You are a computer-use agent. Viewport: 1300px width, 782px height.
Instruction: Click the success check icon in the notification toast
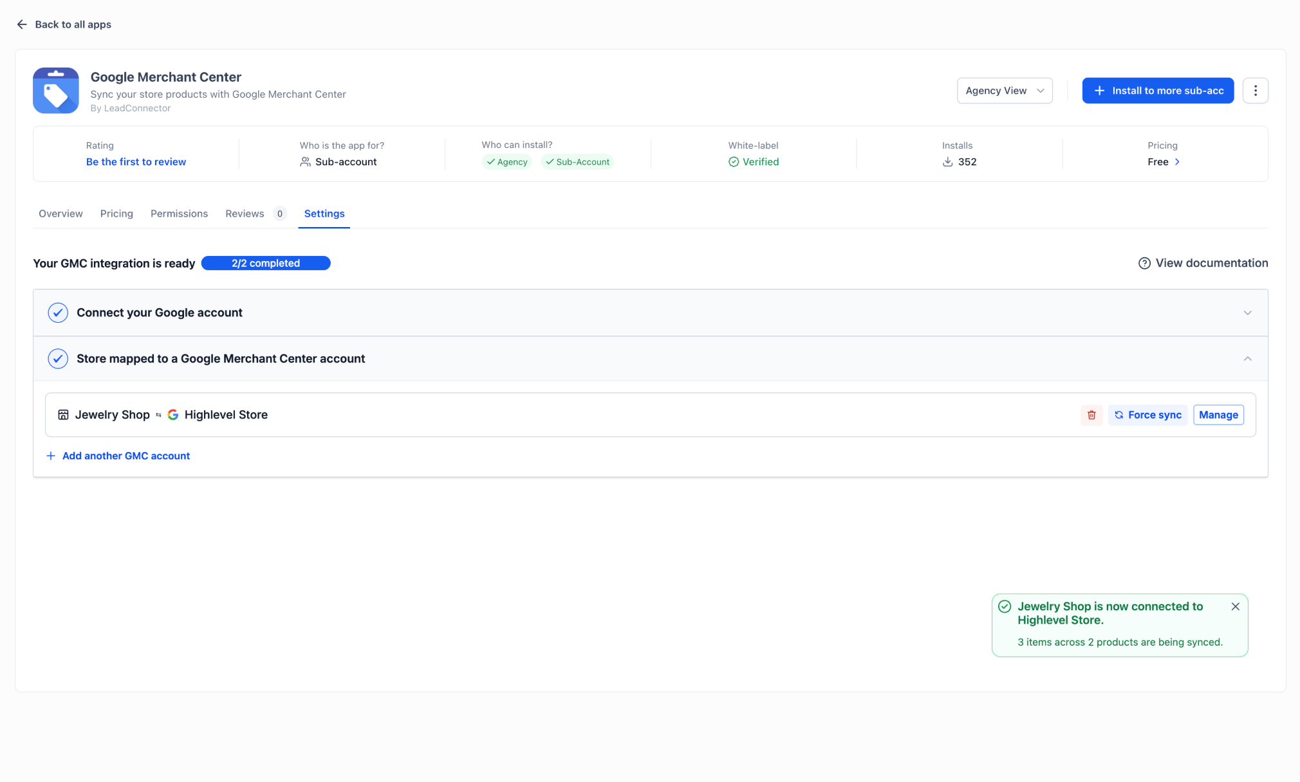(x=1005, y=606)
